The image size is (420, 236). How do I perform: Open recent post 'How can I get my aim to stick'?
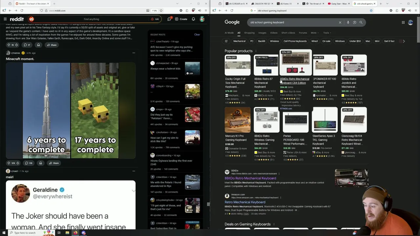coord(164,140)
